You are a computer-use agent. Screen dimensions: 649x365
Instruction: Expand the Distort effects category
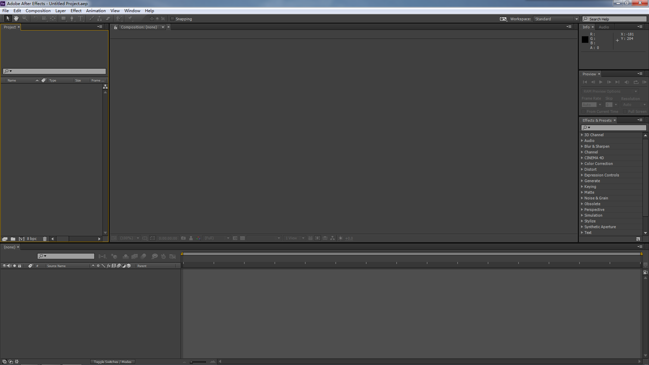tap(582, 169)
